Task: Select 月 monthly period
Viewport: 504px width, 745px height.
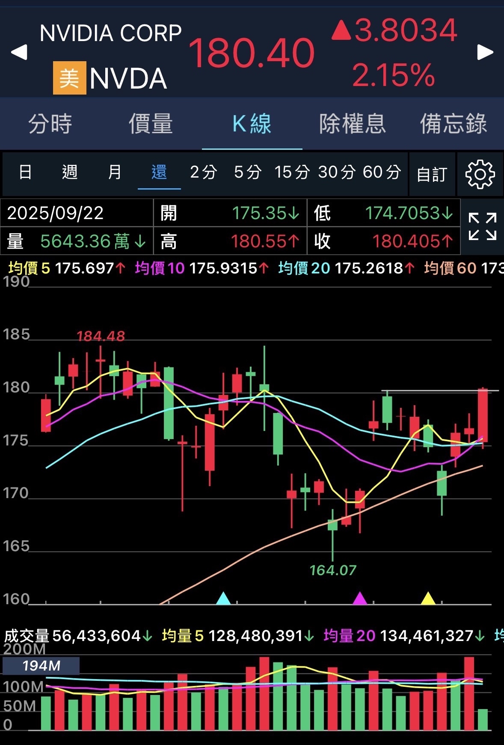Action: (x=114, y=172)
